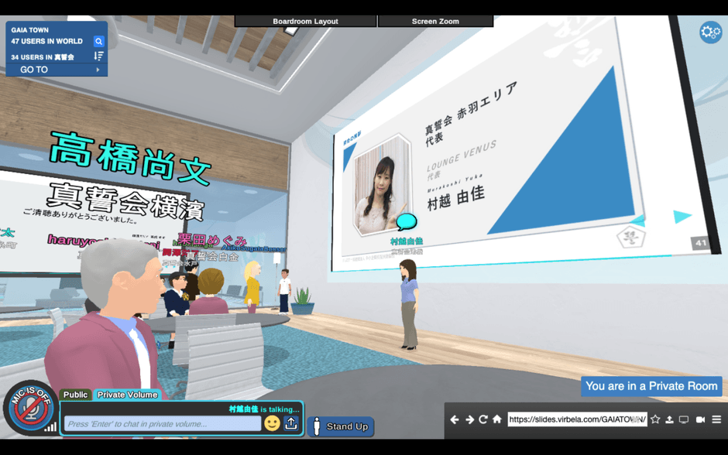
Task: Toggle screen sharing with the monitor icon
Action: coord(684,419)
